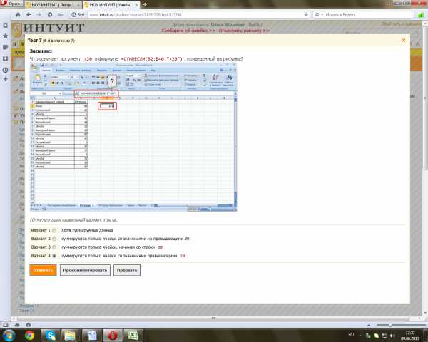Click the green icon right of the search field
The height and width of the screenshot is (342, 428).
click(421, 15)
